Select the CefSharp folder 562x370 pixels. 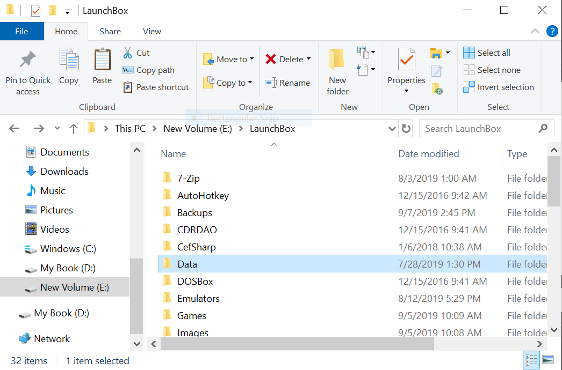[x=352, y=247]
